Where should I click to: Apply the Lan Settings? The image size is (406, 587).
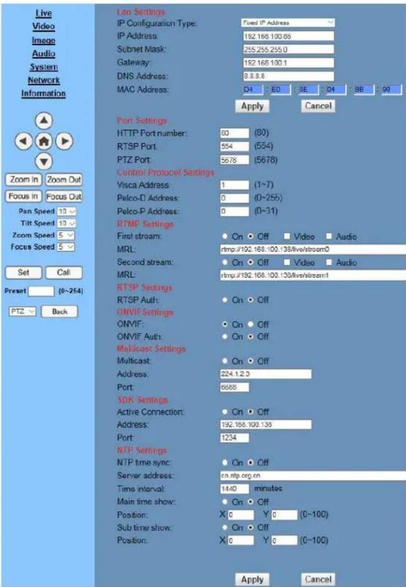(x=252, y=106)
